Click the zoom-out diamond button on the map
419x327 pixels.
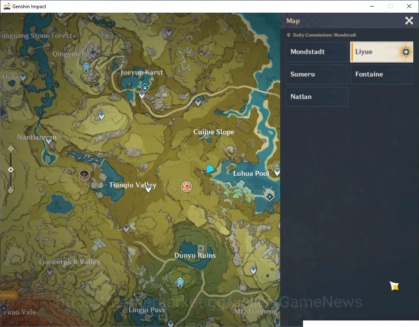(x=11, y=190)
